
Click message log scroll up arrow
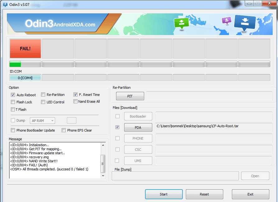pyautogui.click(x=103, y=145)
